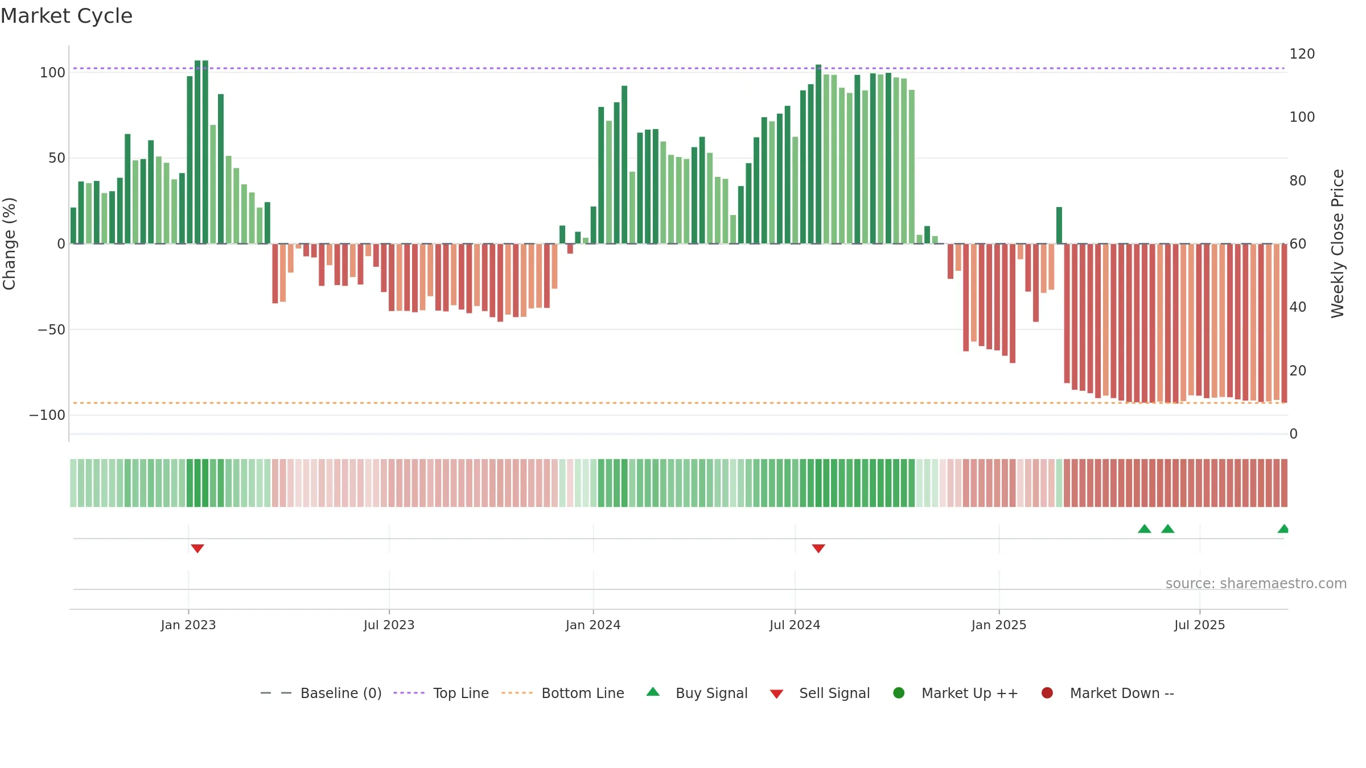Click the −50 tick on Change axis
This screenshot has height=768, width=1366.
tap(51, 330)
